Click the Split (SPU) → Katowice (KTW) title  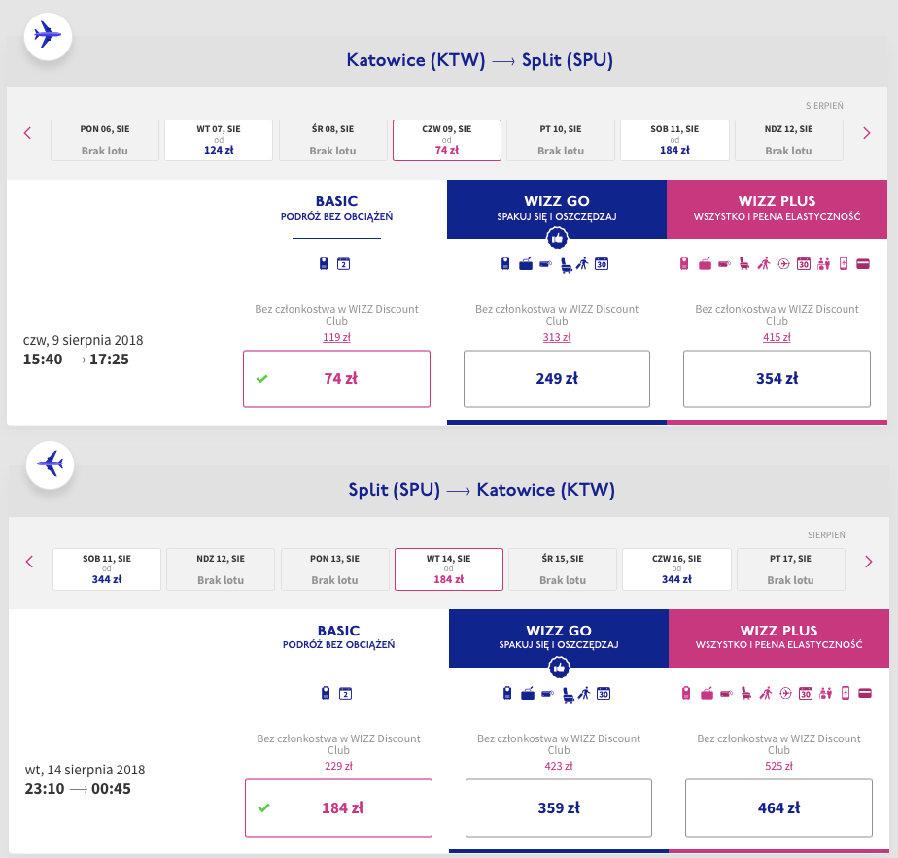point(482,490)
